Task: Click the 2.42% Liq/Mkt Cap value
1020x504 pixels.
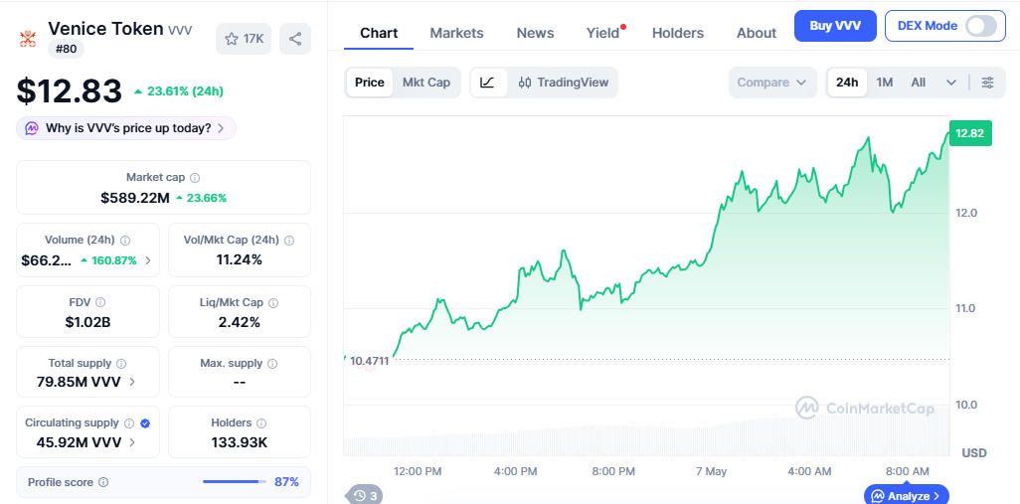Action: point(240,322)
